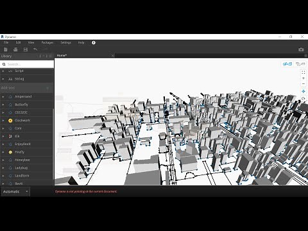Image resolution: width=308 pixels, height=231 pixels.
Task: Click the Save toolbar icon
Action: click(26, 49)
